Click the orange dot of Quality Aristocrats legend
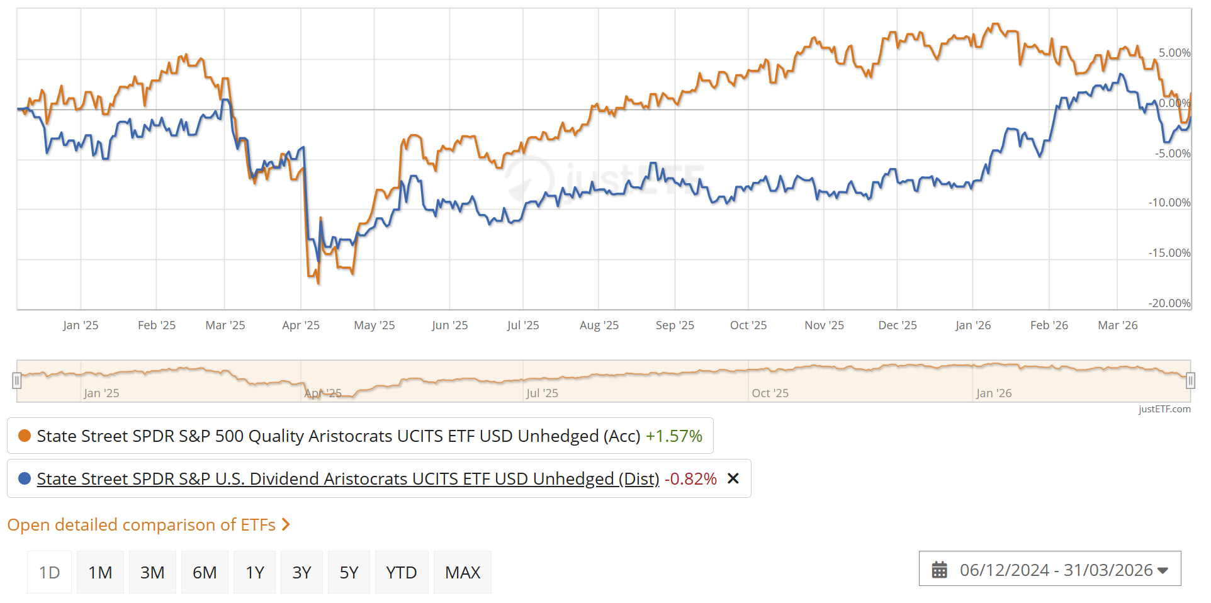Image resolution: width=1211 pixels, height=603 pixels. tap(25, 436)
